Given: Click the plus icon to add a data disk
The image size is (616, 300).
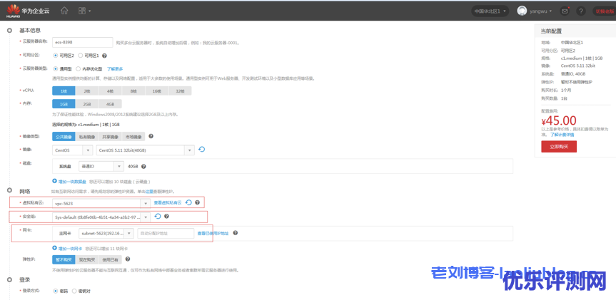Looking at the screenshot, I should click(x=55, y=180).
